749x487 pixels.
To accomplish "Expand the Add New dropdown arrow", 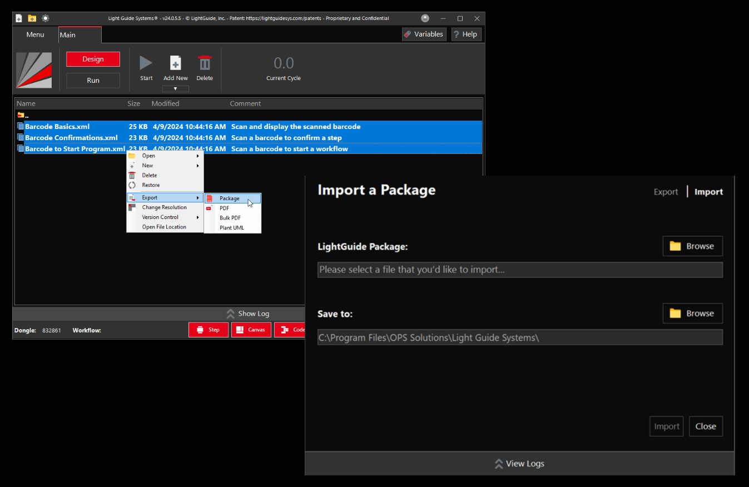I will click(175, 88).
